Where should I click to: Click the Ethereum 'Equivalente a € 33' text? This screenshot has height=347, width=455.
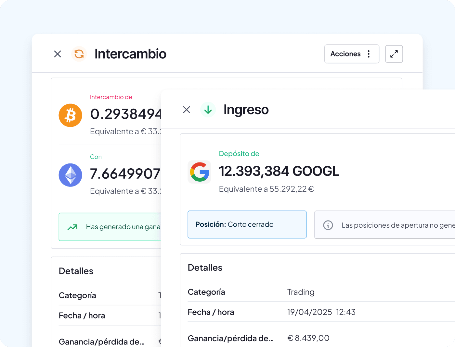(125, 191)
